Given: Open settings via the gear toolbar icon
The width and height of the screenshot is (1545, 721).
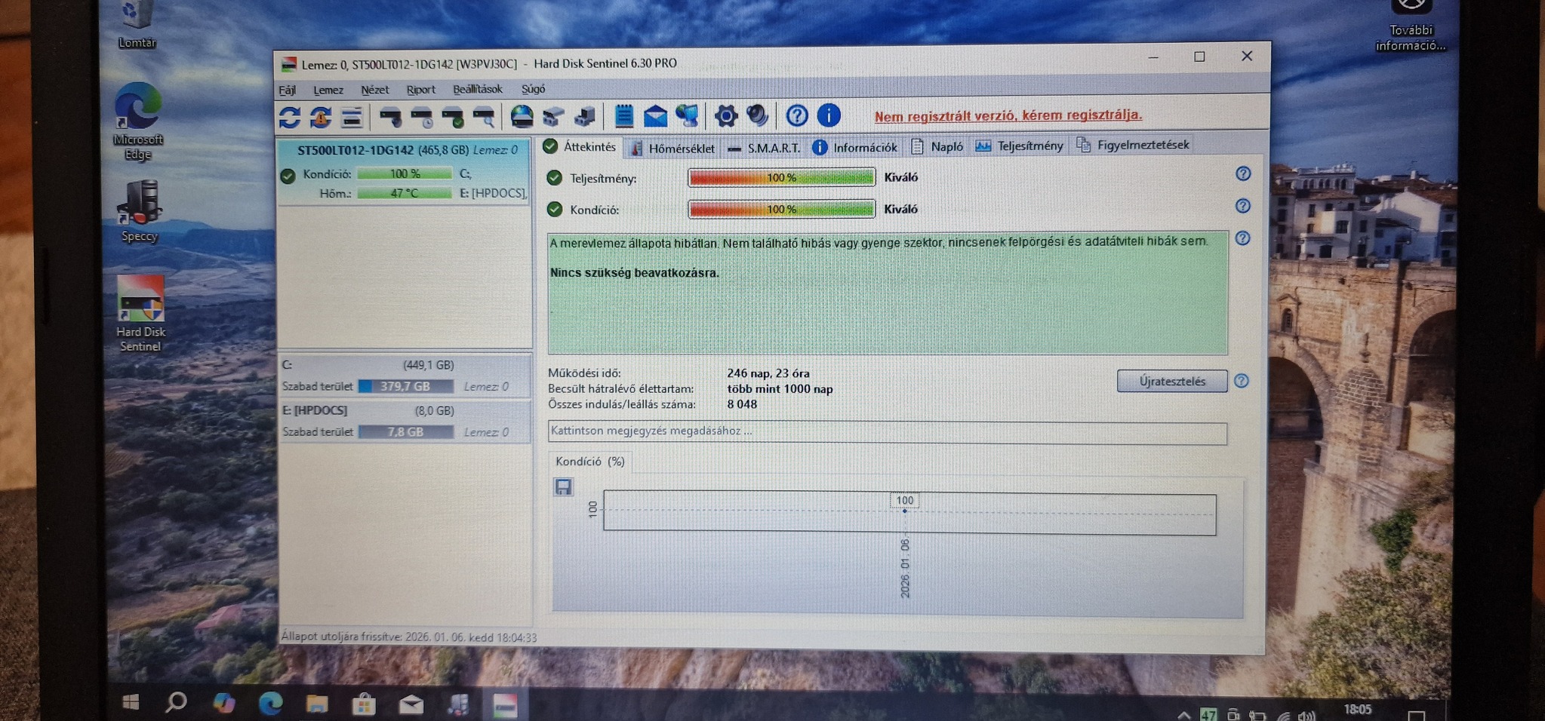Looking at the screenshot, I should (725, 115).
